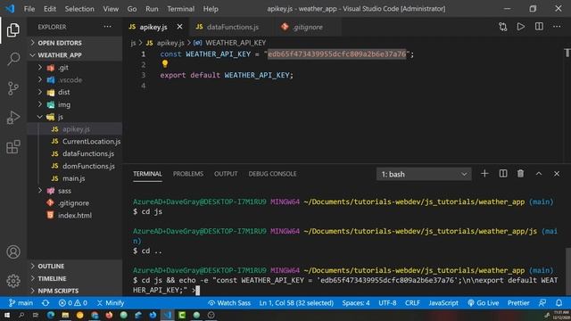571x321 pixels.
Task: Kill terminal with trash icon
Action: point(521,174)
